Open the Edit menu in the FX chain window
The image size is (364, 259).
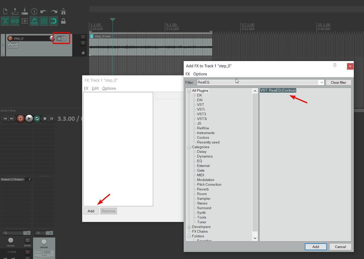click(95, 88)
